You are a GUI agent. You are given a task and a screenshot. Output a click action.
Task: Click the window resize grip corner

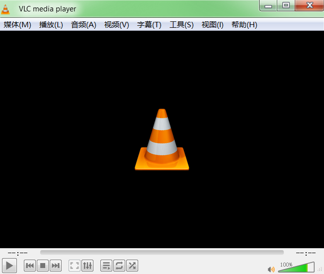tap(320, 270)
